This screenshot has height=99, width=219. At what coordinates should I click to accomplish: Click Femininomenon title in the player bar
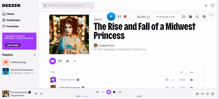pos(19,92)
